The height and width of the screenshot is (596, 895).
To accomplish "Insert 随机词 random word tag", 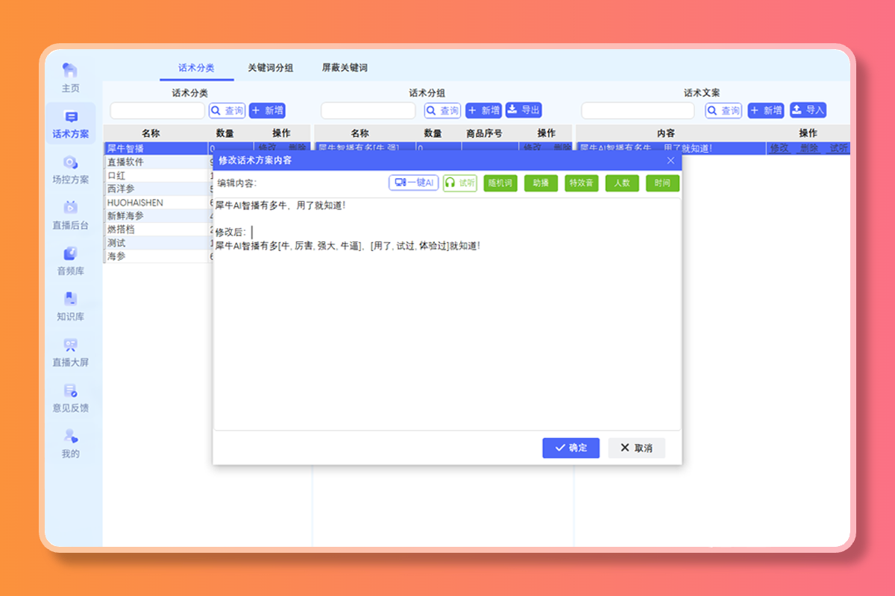I will (x=500, y=183).
